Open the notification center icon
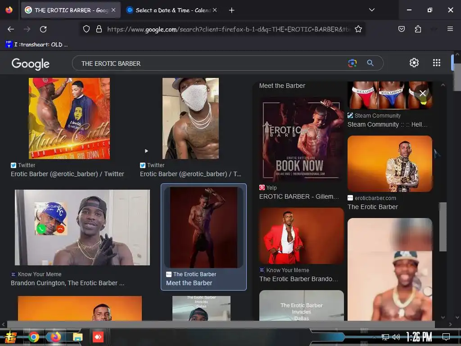The image size is (461, 346). 446,337
